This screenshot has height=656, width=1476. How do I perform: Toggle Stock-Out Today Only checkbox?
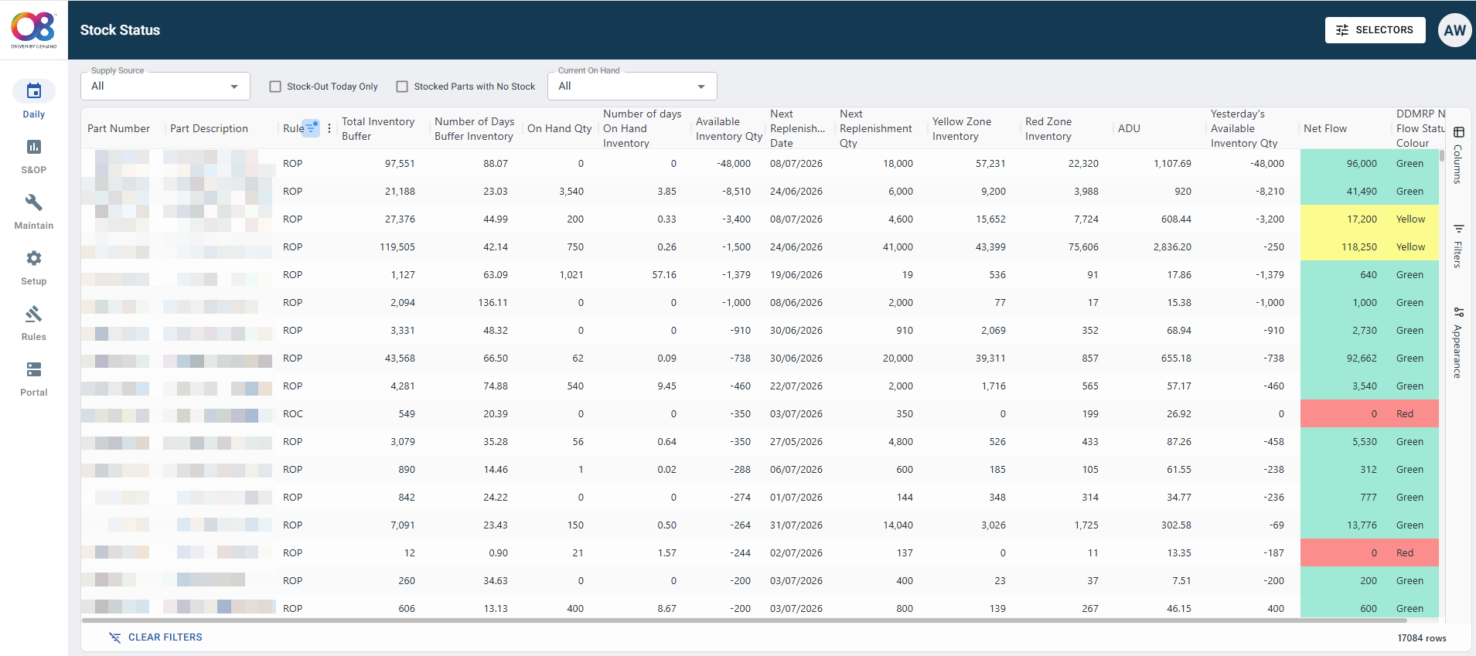click(275, 87)
